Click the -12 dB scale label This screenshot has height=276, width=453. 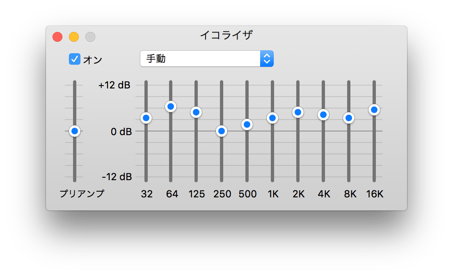pos(117,176)
